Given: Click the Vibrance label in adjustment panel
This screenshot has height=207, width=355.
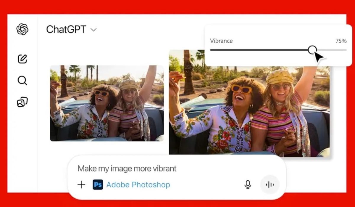Looking at the screenshot, I should click(x=221, y=41).
